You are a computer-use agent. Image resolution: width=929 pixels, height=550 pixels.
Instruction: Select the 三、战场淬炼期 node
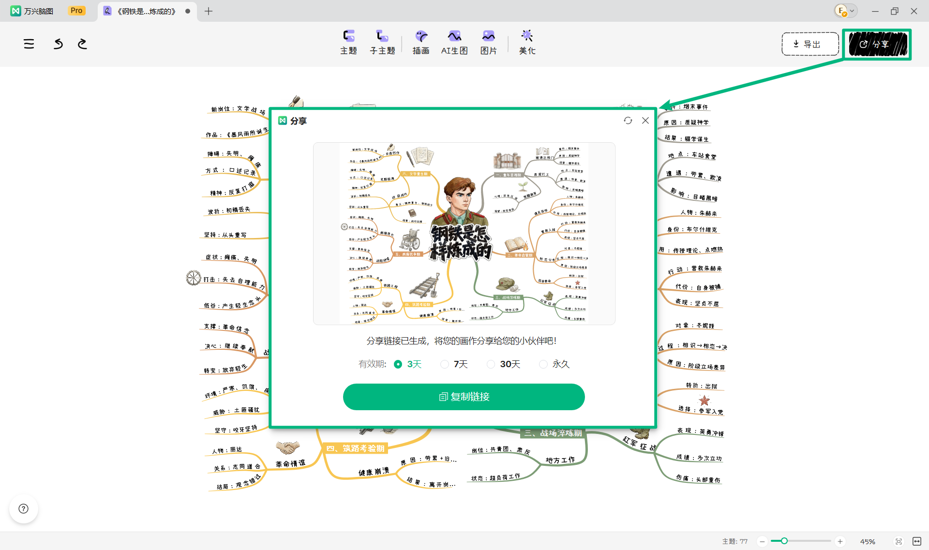[x=553, y=433]
